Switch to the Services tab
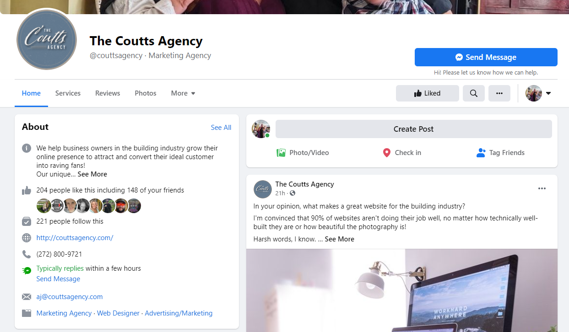This screenshot has width=569, height=332. tap(68, 93)
